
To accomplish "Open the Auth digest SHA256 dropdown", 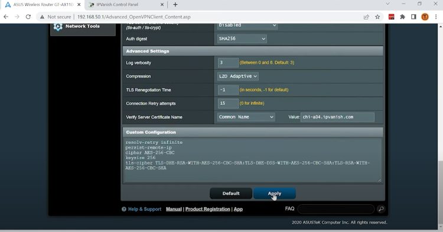I will tap(242, 38).
